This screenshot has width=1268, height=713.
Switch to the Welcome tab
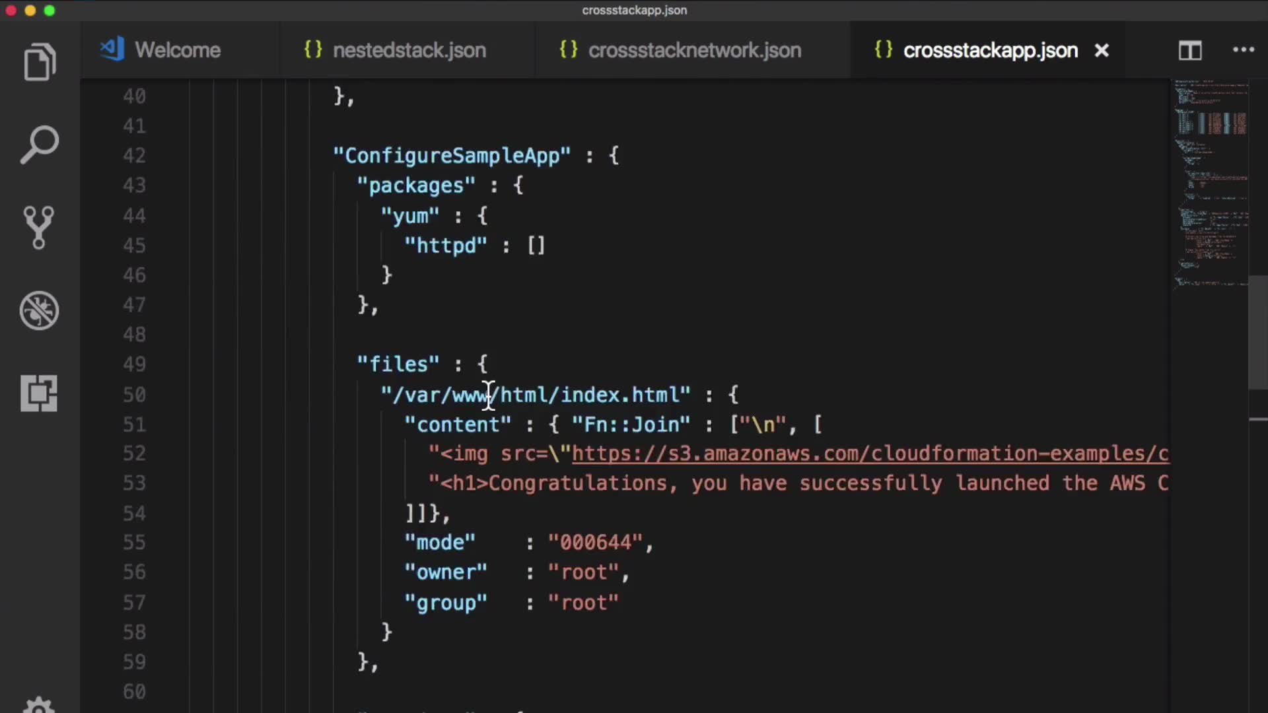point(177,50)
